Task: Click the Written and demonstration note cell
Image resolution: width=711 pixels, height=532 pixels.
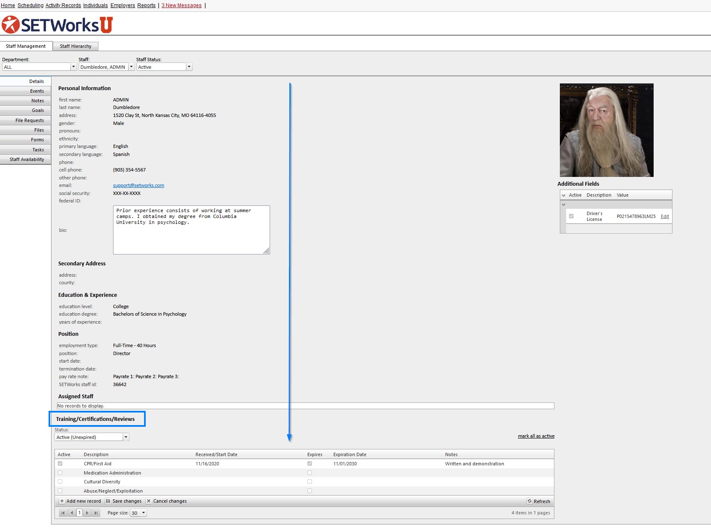Action: (474, 464)
